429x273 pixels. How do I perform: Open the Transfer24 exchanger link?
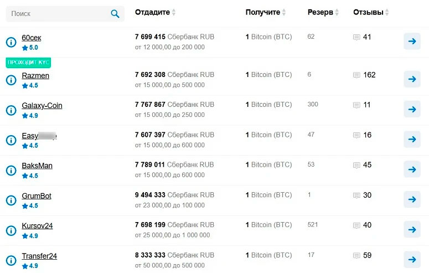pyautogui.click(x=39, y=256)
